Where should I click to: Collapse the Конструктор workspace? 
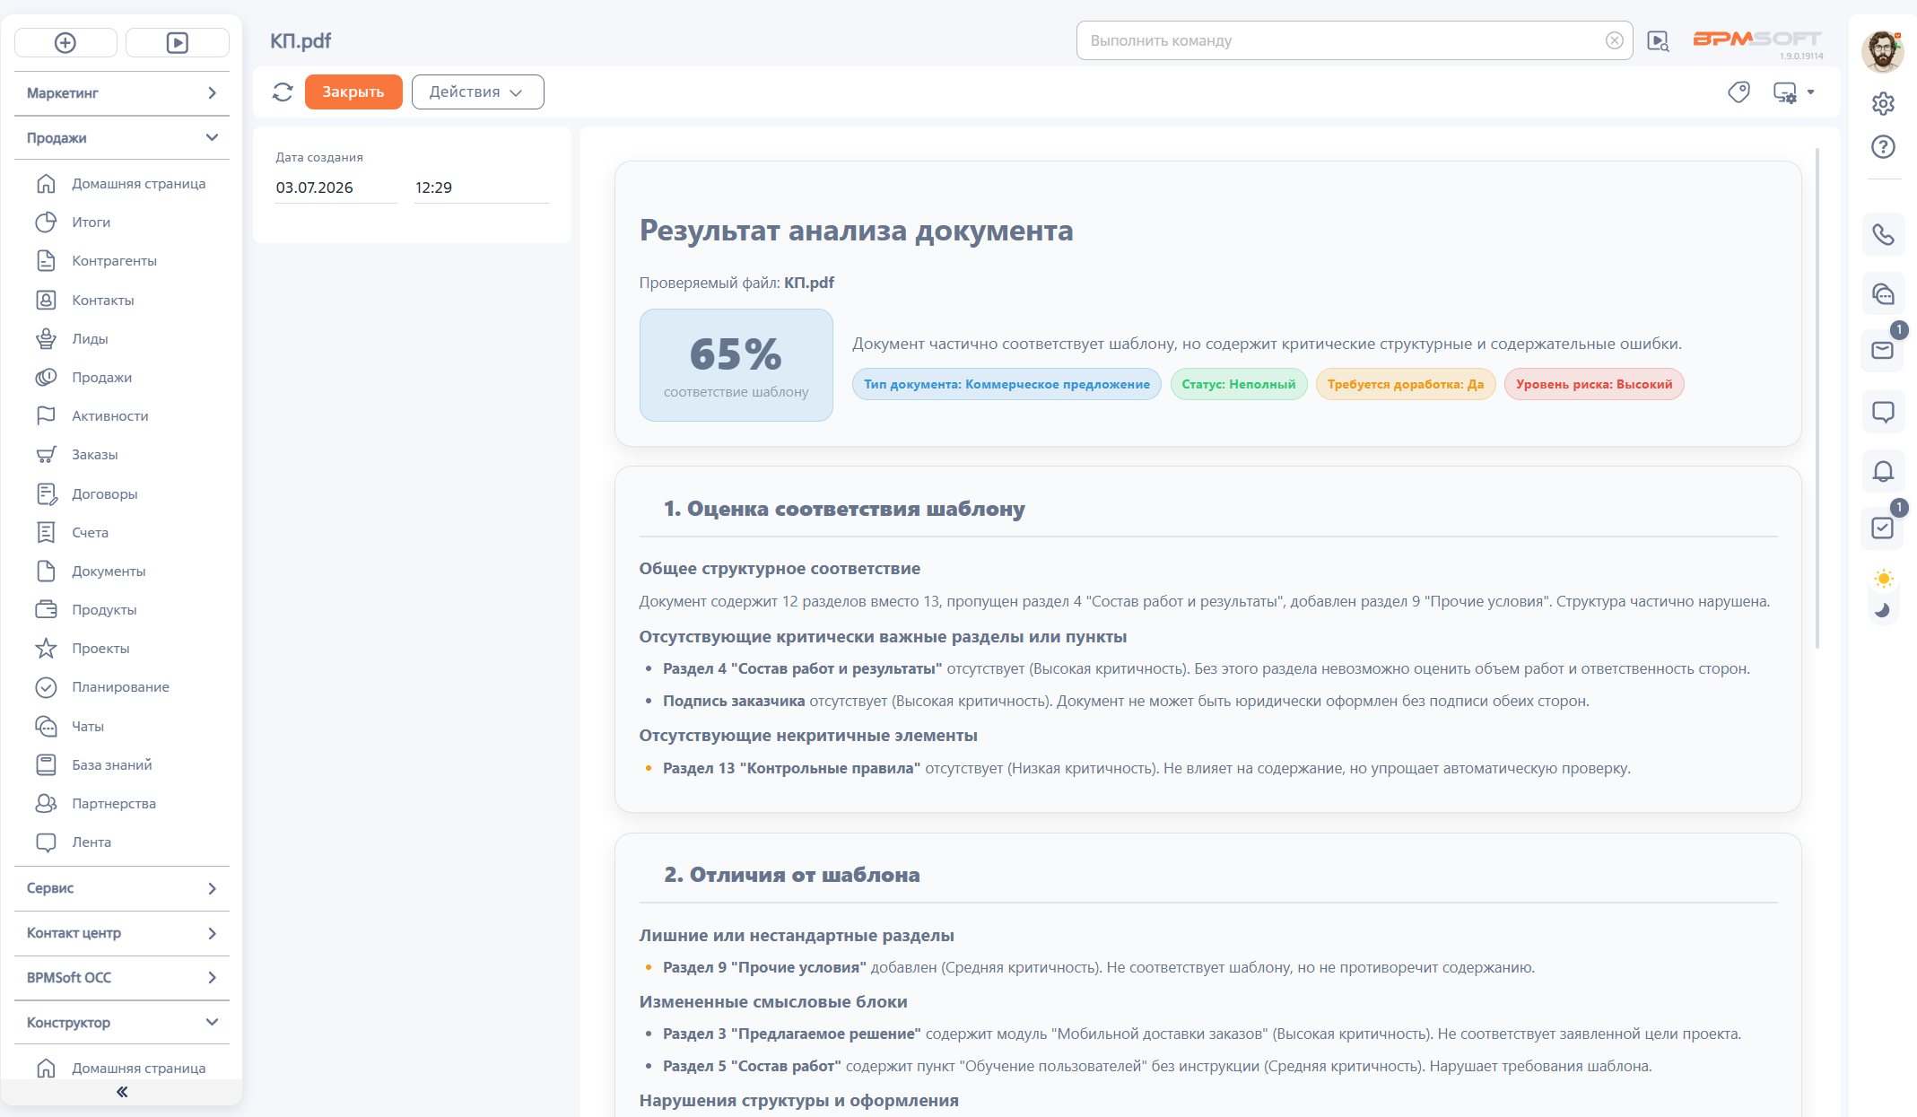121,1023
